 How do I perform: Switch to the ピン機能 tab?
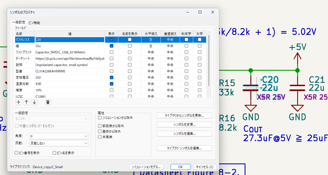(x=34, y=23)
